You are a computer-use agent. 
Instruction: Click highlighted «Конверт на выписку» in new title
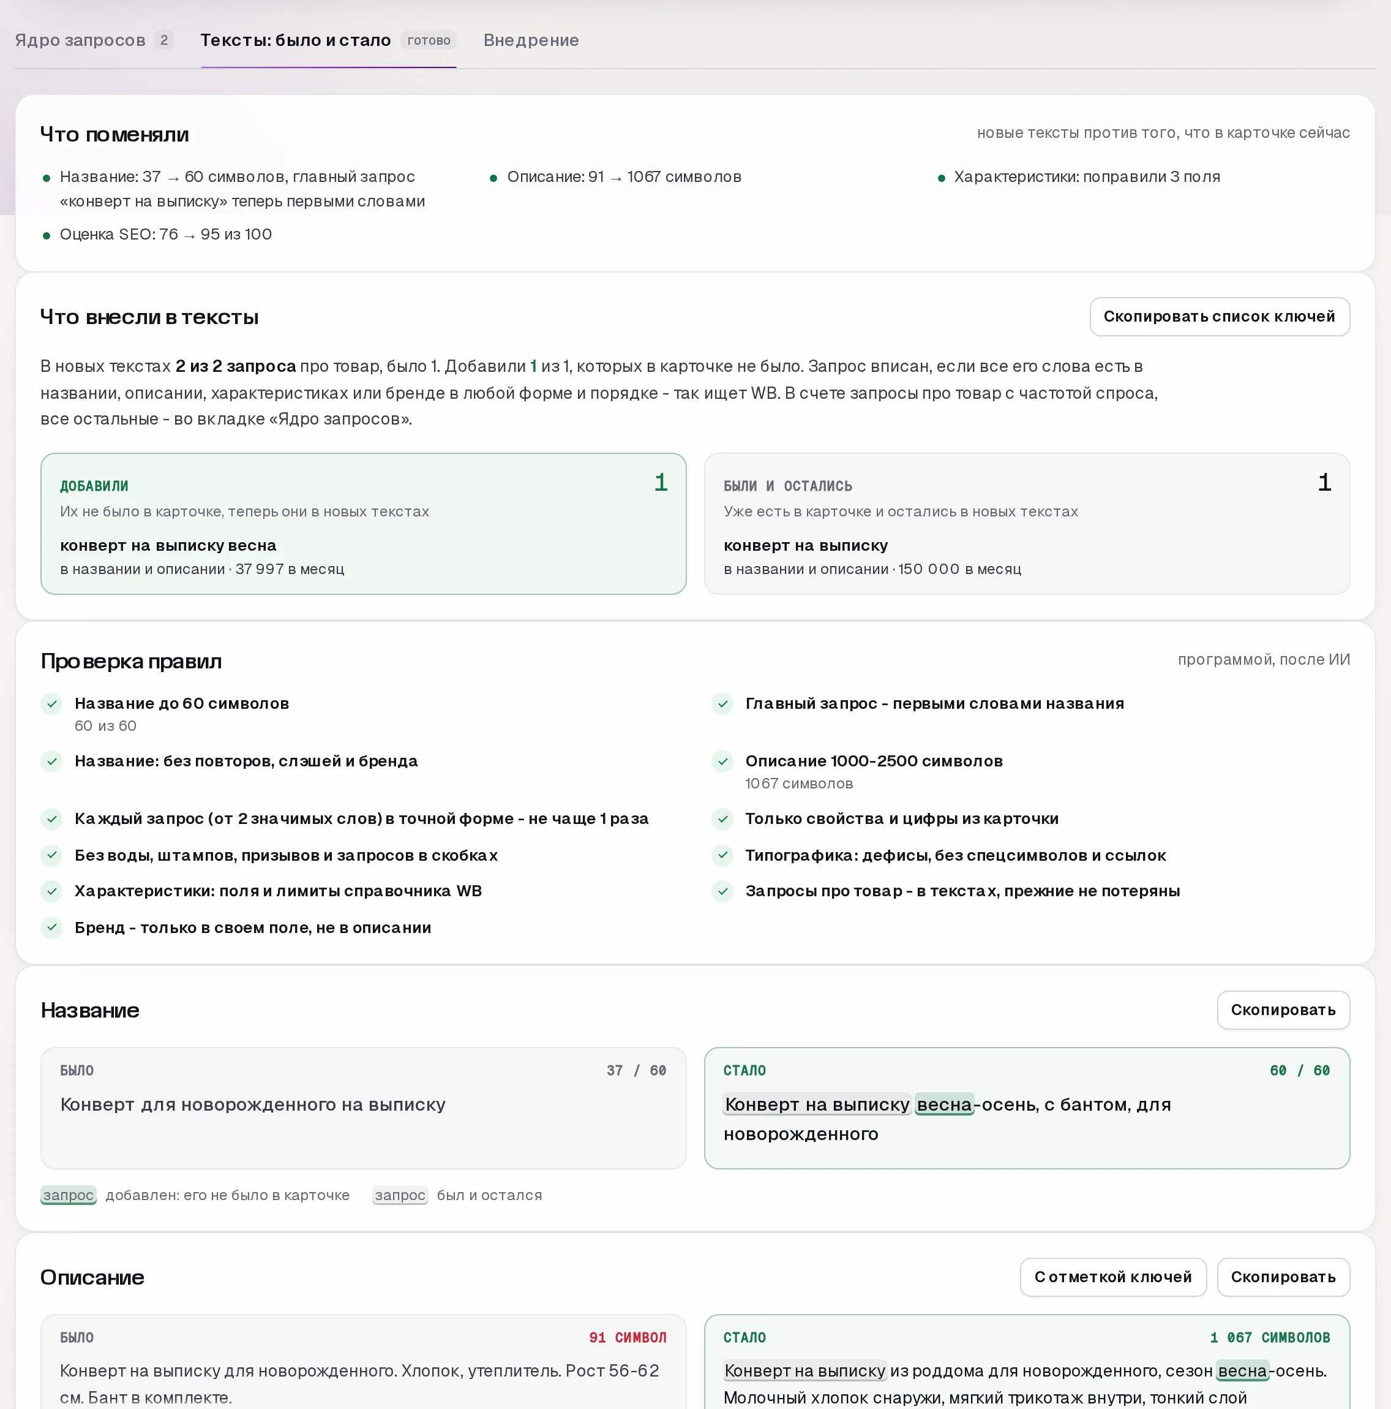coord(817,1104)
